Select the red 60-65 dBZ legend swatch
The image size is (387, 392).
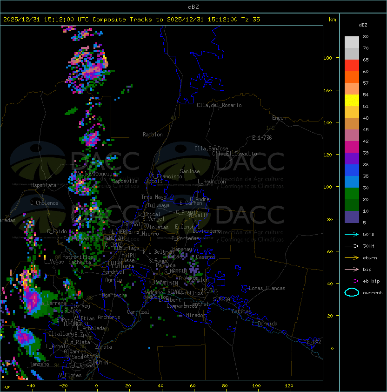(x=352, y=66)
